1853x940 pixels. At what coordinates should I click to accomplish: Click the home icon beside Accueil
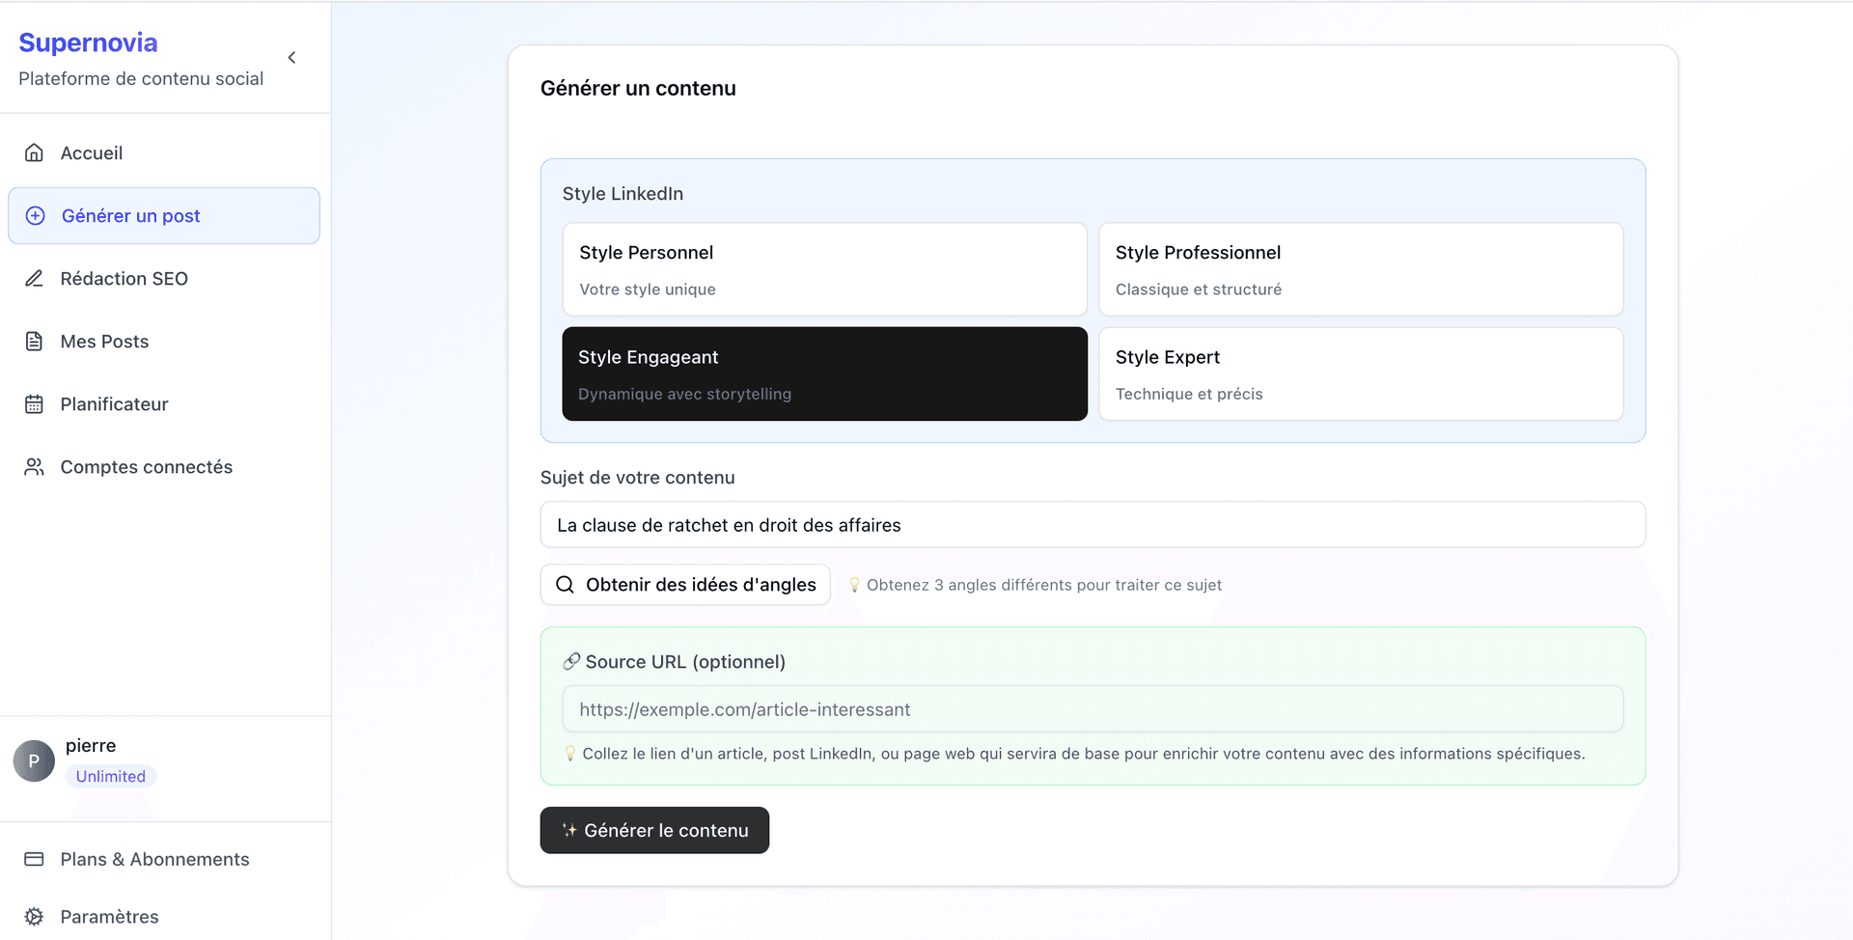pos(34,152)
